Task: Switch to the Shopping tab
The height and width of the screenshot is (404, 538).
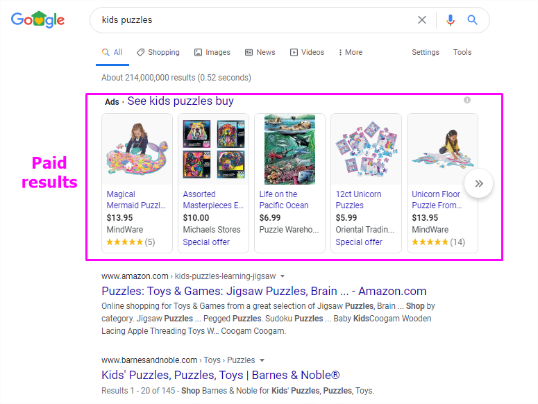Action: click(x=158, y=52)
